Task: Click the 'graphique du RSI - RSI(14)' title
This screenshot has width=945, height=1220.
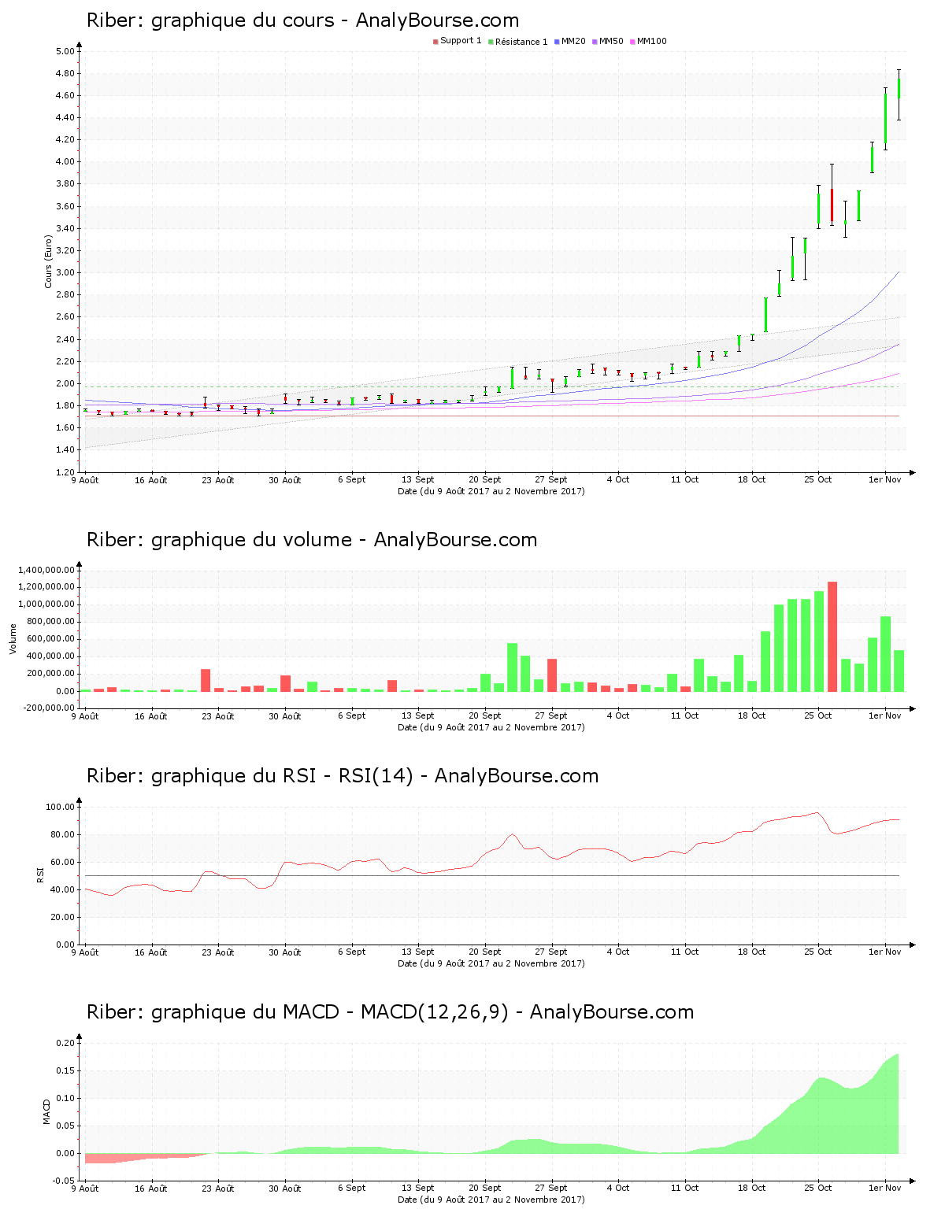Action: [x=282, y=776]
